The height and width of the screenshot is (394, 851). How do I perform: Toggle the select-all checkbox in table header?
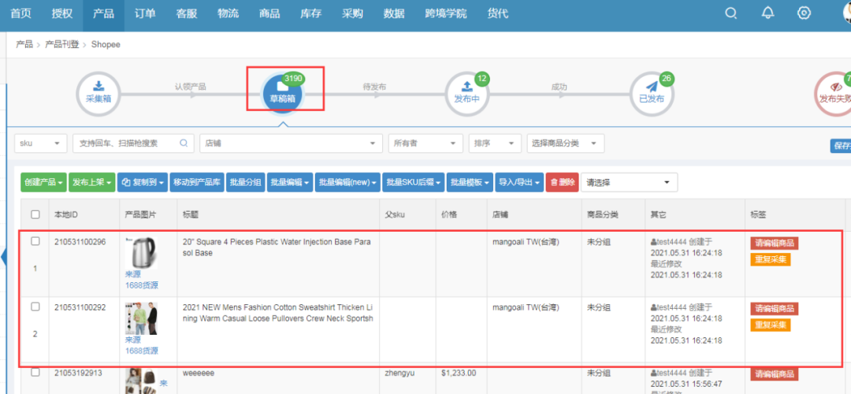[35, 214]
